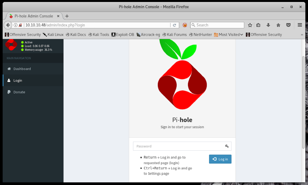308x185 pixels.
Task: Show more bookmarks via overflow chevron
Action: coord(302,35)
